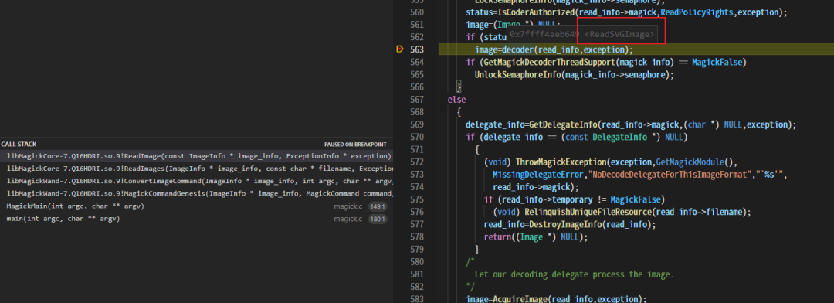Click the CALL STACK panel header
834x303 pixels.
(x=19, y=145)
